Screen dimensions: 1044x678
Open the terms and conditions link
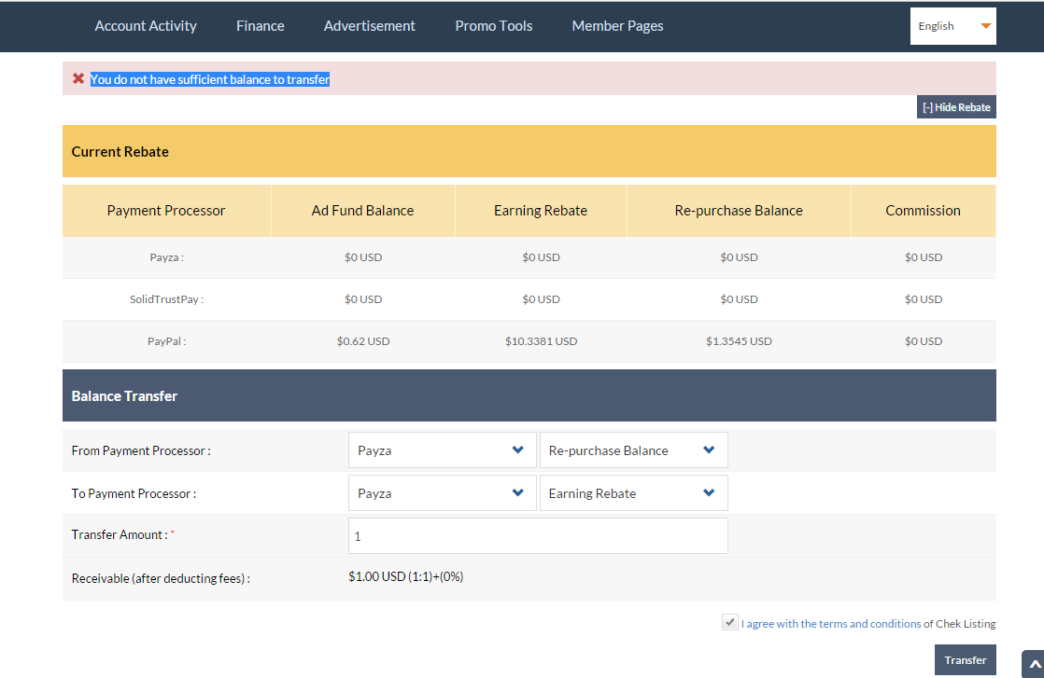831,624
